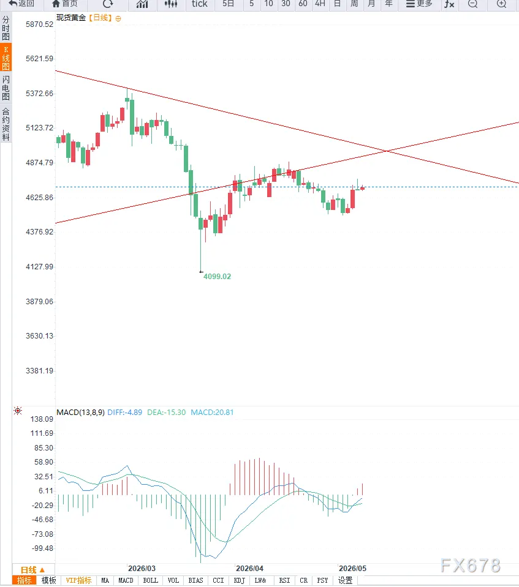Go to 首页 home icon
Image resolution: width=519 pixels, height=587 pixels.
click(x=65, y=4)
